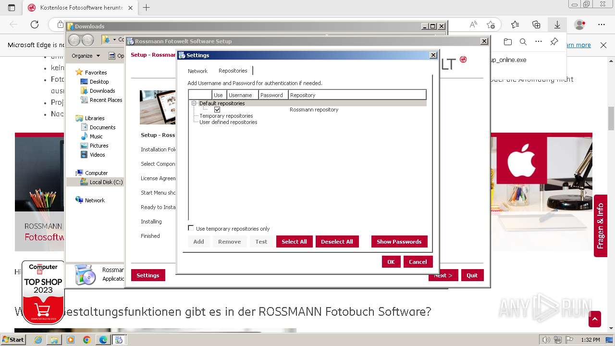Open Chrome from the taskbar

click(x=86, y=340)
